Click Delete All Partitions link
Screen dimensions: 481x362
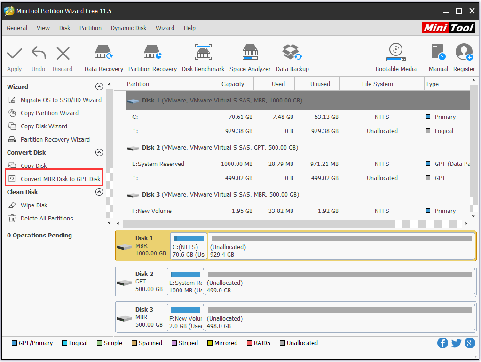pyautogui.click(x=47, y=219)
